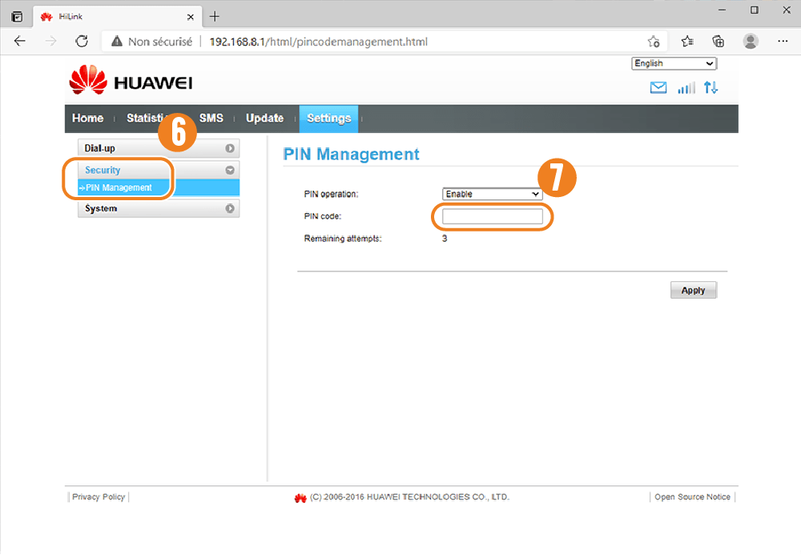This screenshot has width=801, height=555.
Task: Open the tab actions menu icon
Action: click(17, 17)
